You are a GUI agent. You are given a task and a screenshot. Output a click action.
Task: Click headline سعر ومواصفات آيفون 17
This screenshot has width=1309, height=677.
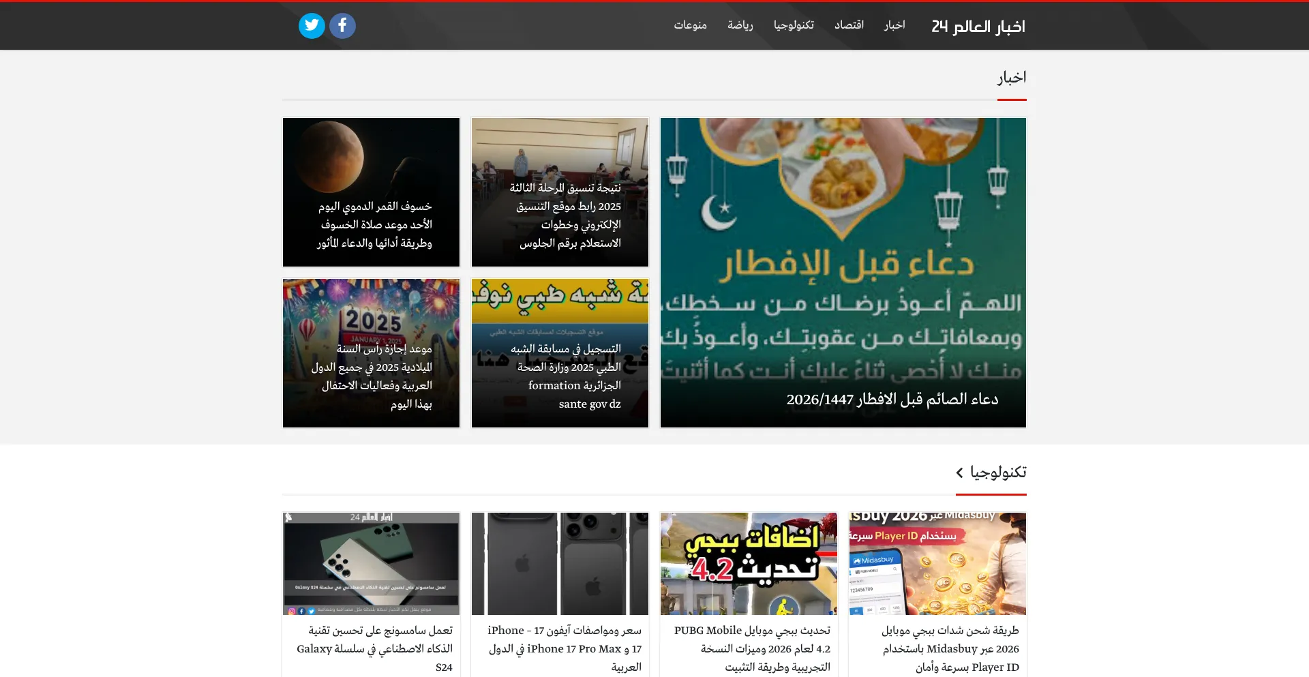[x=565, y=649]
